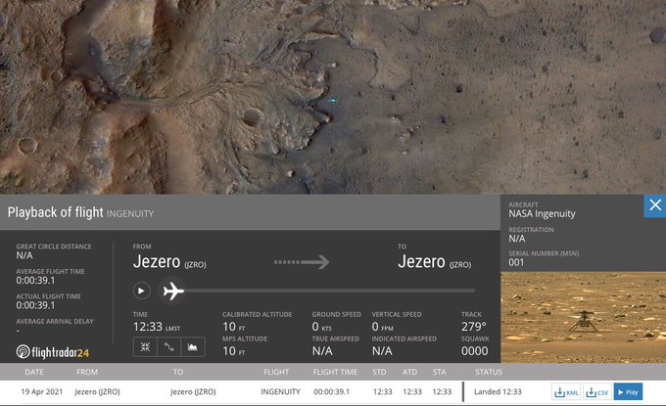Click the STATUS column header
Image resolution: width=666 pixels, height=406 pixels.
pos(489,372)
